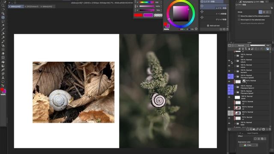
Task: Toggle visibility of Fibonacci Spiral1 folder
Action: click(x=229, y=92)
